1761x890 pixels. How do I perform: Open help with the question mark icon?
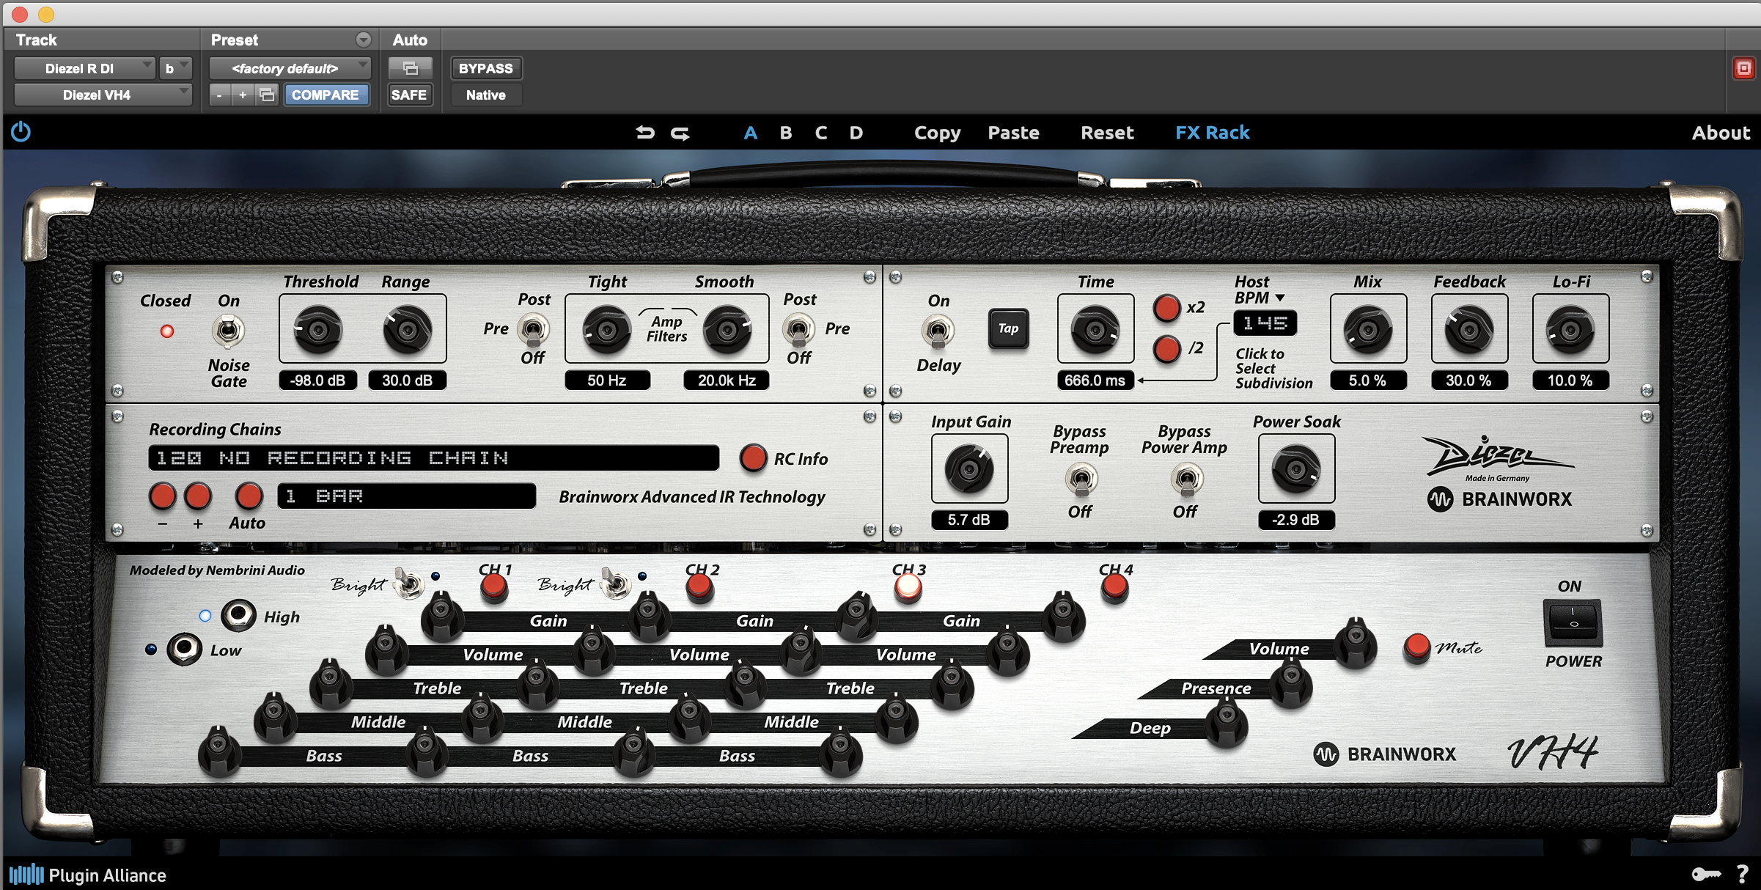(1743, 874)
